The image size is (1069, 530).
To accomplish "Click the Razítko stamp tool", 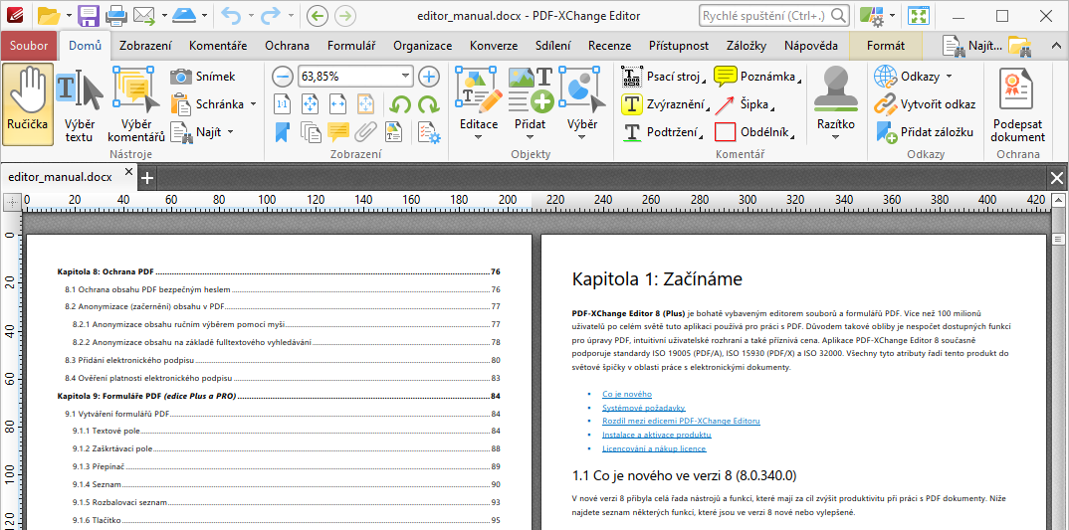I will pyautogui.click(x=836, y=102).
